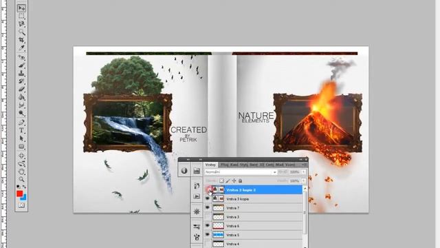Open the Normální blend mode dropdown
Screen dimensions: 440x248
pos(241,172)
